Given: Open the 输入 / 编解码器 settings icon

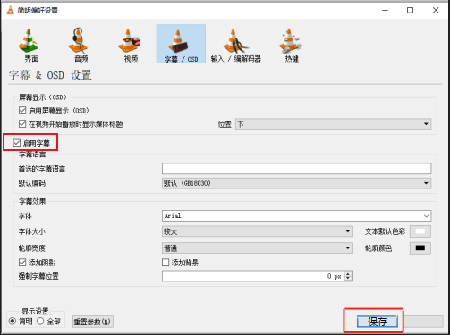Looking at the screenshot, I should [x=235, y=45].
